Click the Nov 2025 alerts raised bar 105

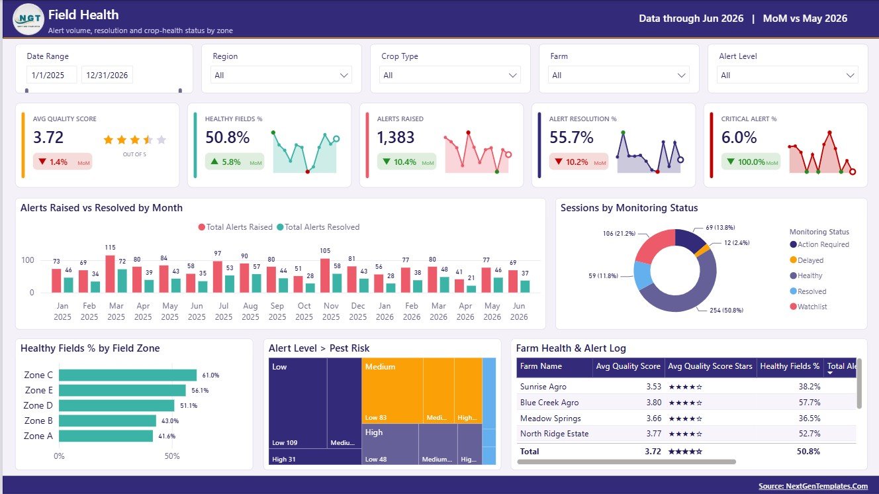325,275
